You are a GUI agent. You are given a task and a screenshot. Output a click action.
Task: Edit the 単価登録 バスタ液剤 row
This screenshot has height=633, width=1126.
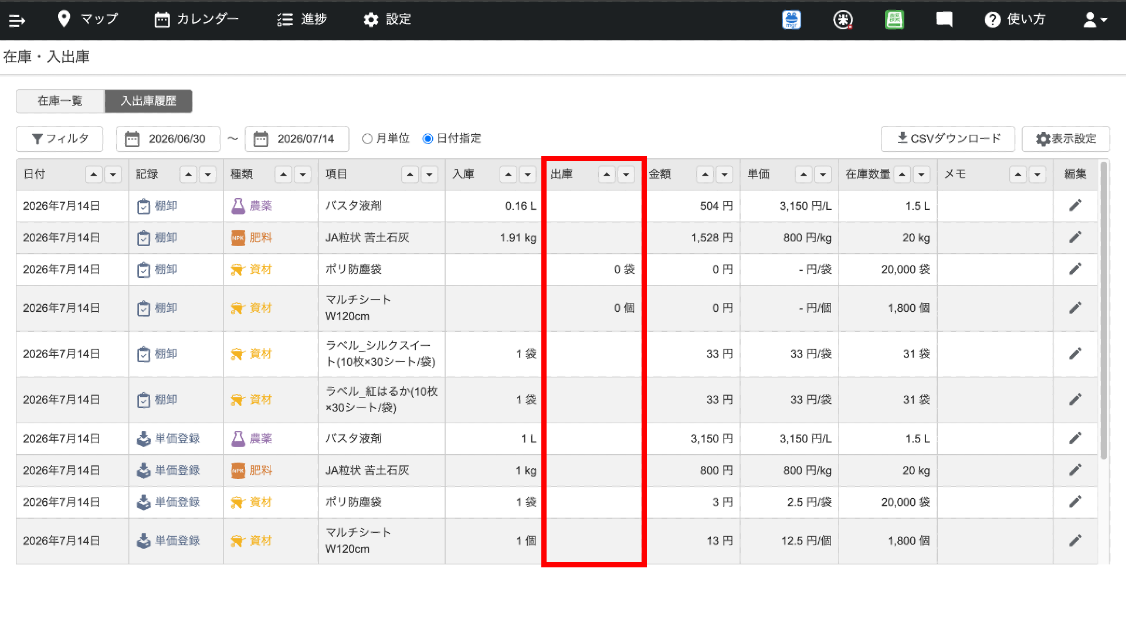click(x=1075, y=438)
